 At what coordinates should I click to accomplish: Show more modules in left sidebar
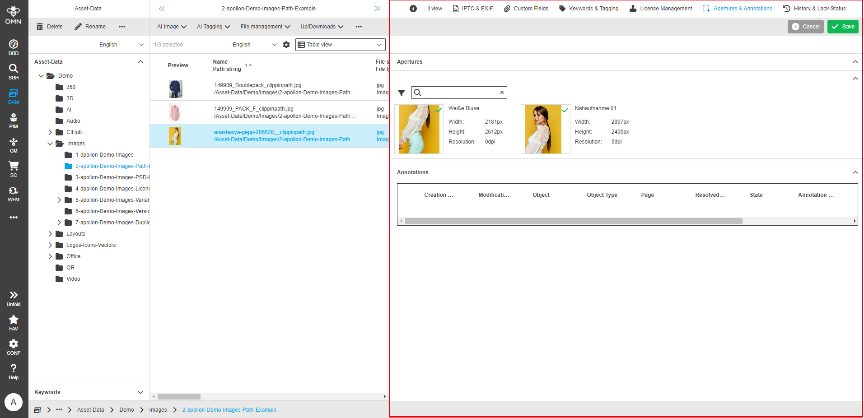[x=14, y=218]
